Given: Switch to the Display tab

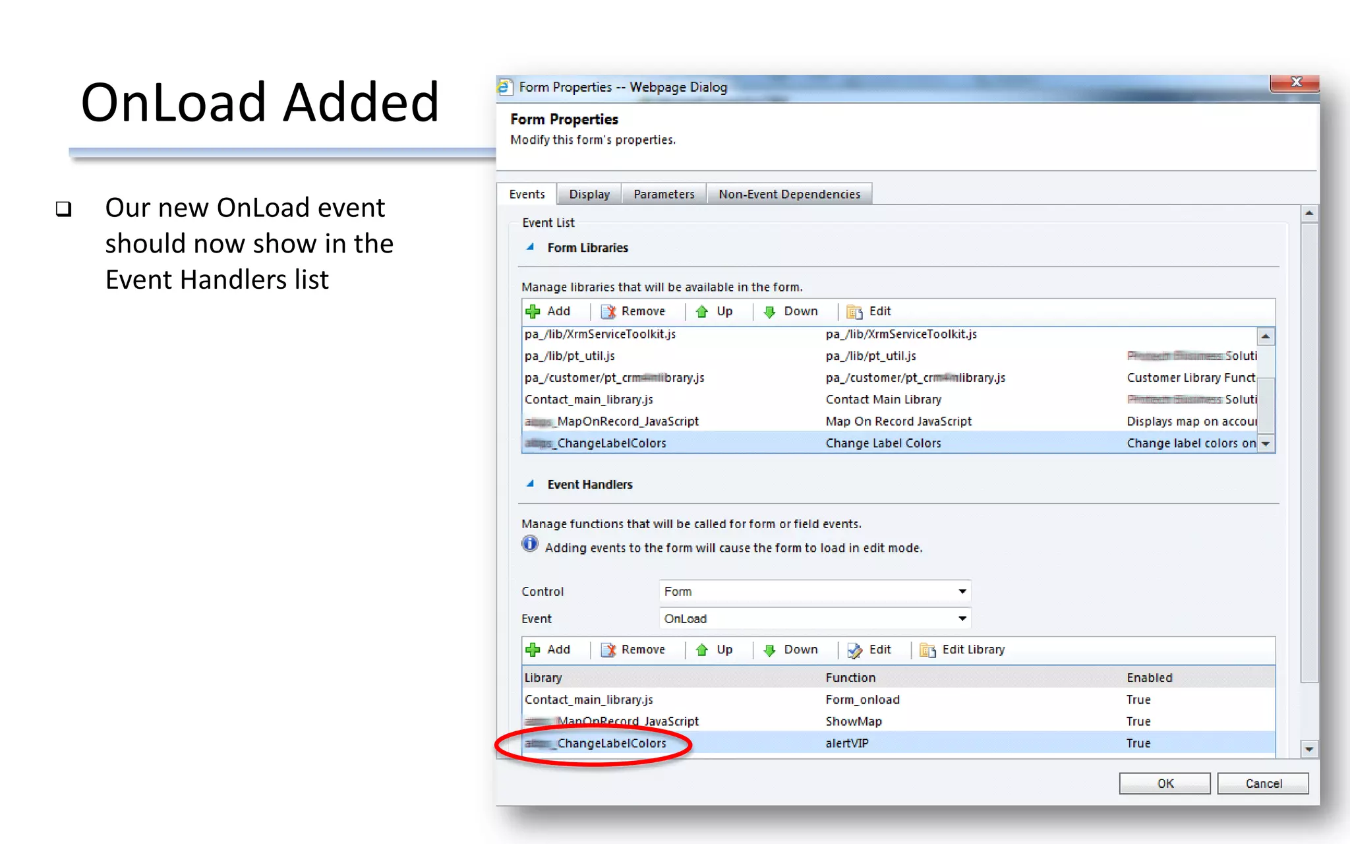Looking at the screenshot, I should [589, 195].
